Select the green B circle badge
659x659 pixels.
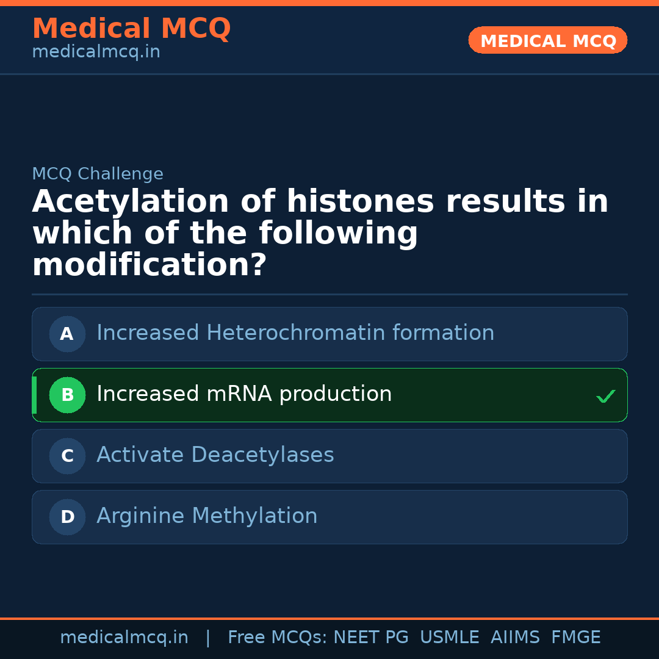point(67,395)
